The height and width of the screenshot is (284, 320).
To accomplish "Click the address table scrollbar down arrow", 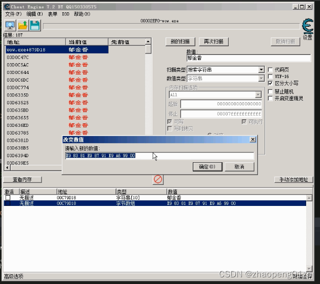I will coord(309,268).
